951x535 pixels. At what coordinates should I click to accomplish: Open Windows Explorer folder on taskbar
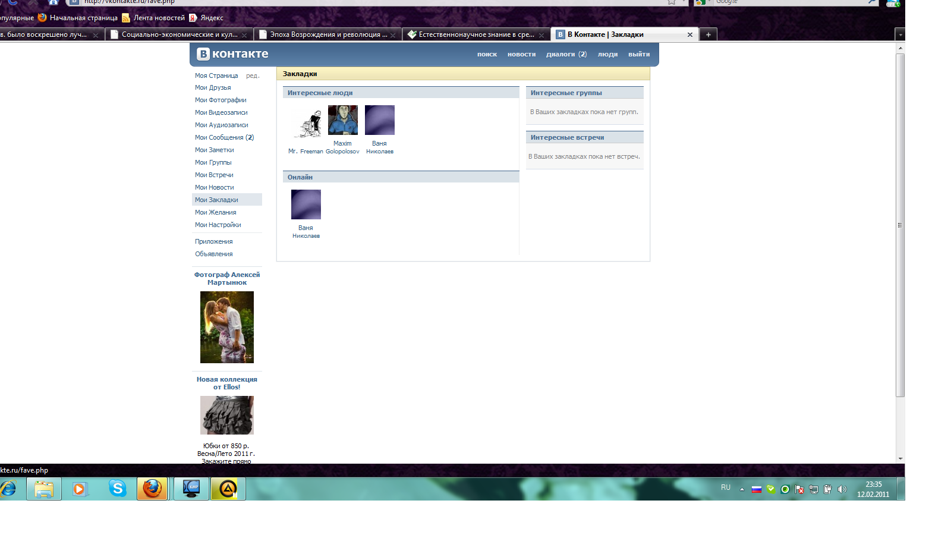point(44,489)
